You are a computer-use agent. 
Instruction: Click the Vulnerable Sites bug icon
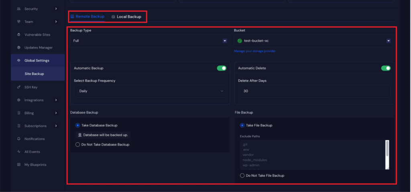click(19, 35)
